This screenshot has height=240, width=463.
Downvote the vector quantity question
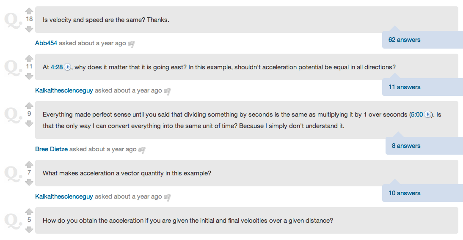click(x=29, y=182)
